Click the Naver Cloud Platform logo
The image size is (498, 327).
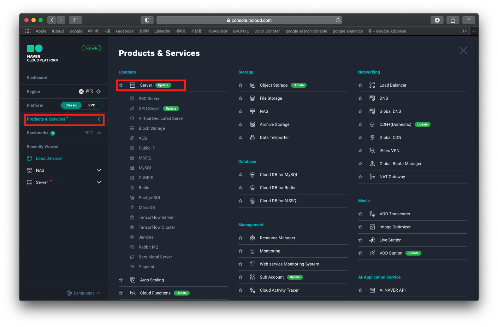42,53
